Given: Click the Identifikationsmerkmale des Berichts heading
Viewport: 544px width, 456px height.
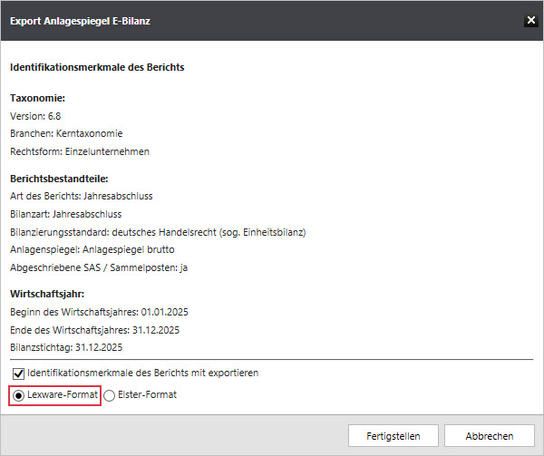Looking at the screenshot, I should (97, 67).
